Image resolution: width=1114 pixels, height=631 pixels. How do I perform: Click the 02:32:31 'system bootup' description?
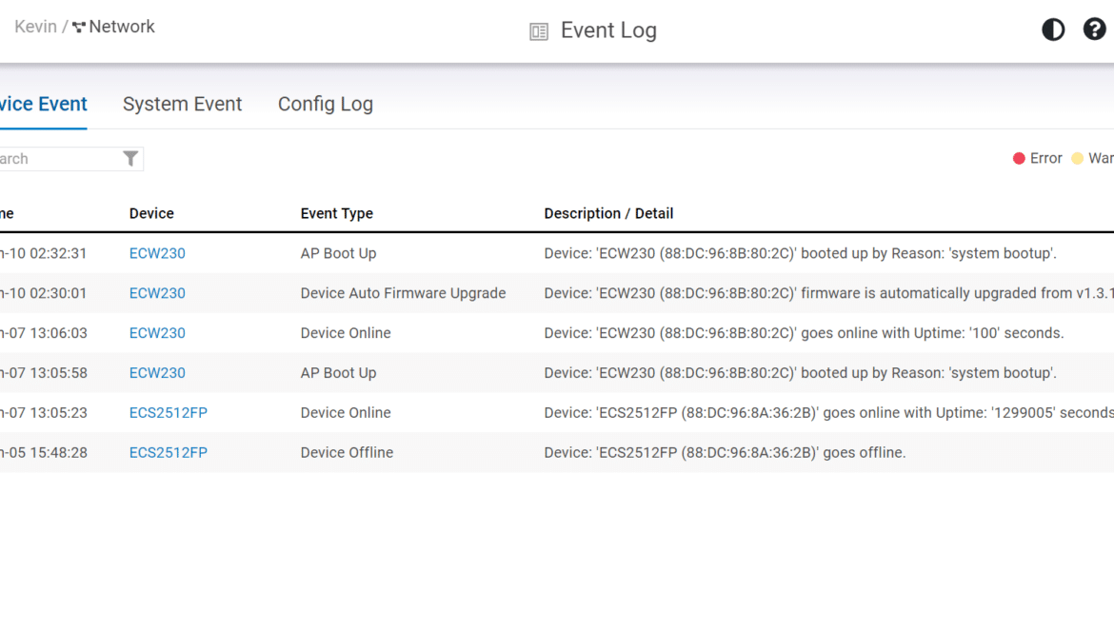[x=801, y=253]
